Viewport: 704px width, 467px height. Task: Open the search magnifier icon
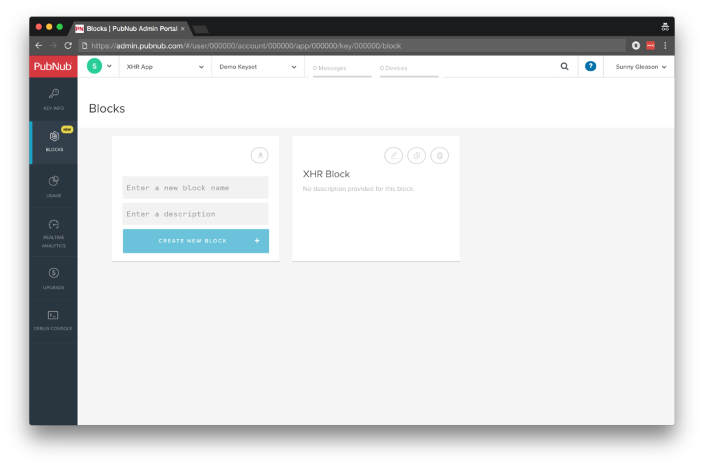pos(564,67)
